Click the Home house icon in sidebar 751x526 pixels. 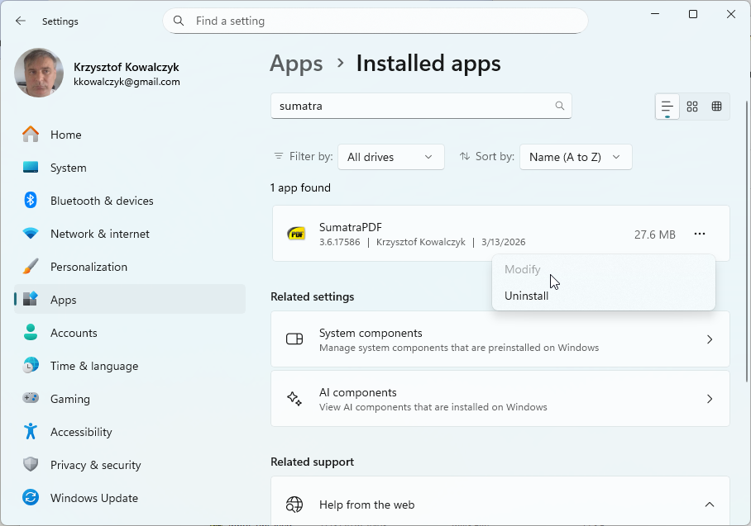click(x=31, y=135)
